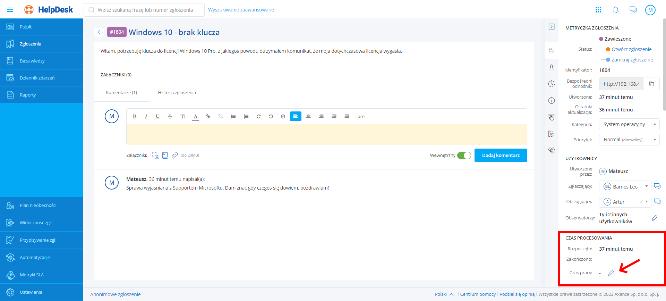Open the text color picker
This screenshot has width=666, height=301.
click(x=196, y=117)
